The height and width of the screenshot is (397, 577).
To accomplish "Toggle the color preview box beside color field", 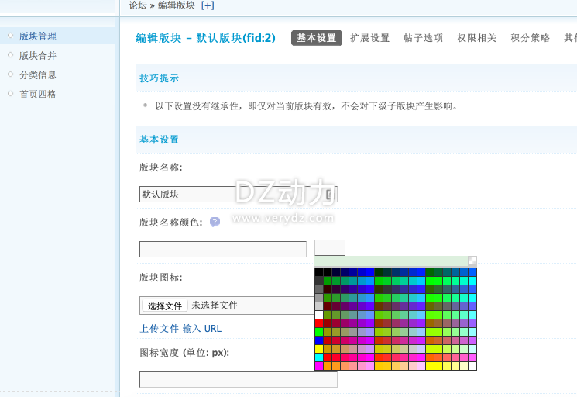I will 330,248.
